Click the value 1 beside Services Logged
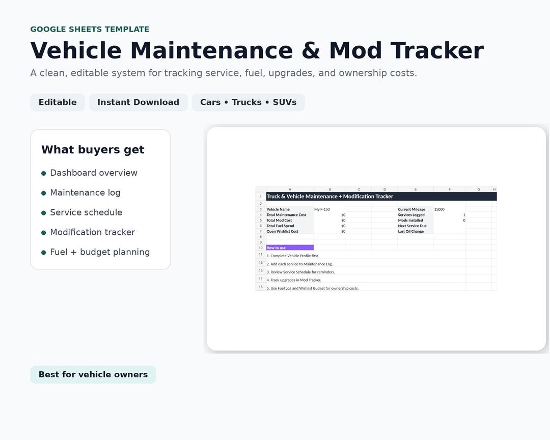550x440 pixels. click(x=450, y=215)
